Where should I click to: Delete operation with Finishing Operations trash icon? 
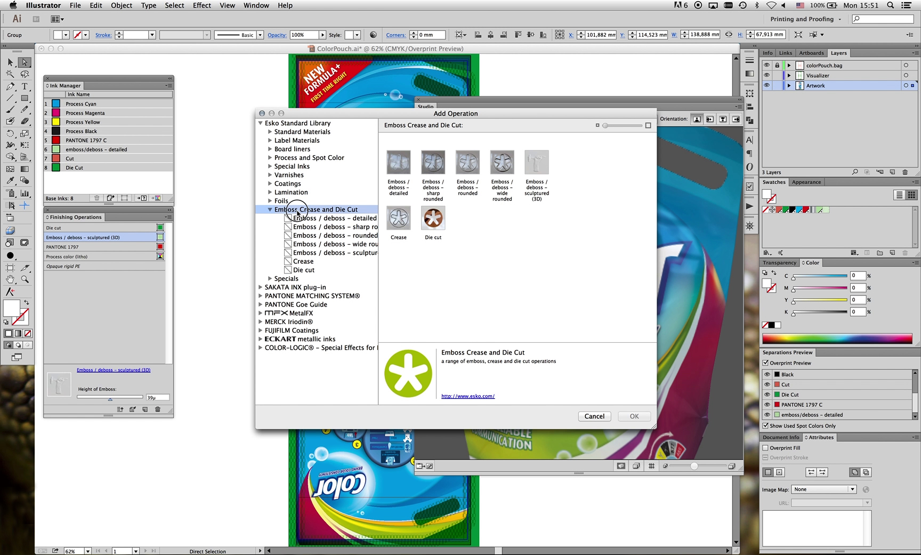[x=158, y=409]
